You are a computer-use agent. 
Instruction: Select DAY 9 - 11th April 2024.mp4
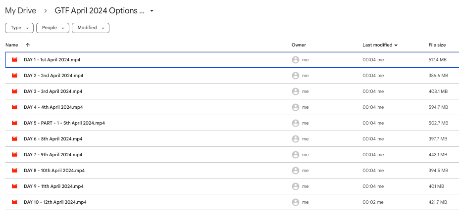53,186
